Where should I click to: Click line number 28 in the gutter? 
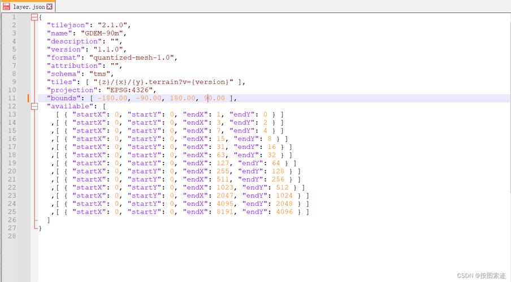point(12,236)
